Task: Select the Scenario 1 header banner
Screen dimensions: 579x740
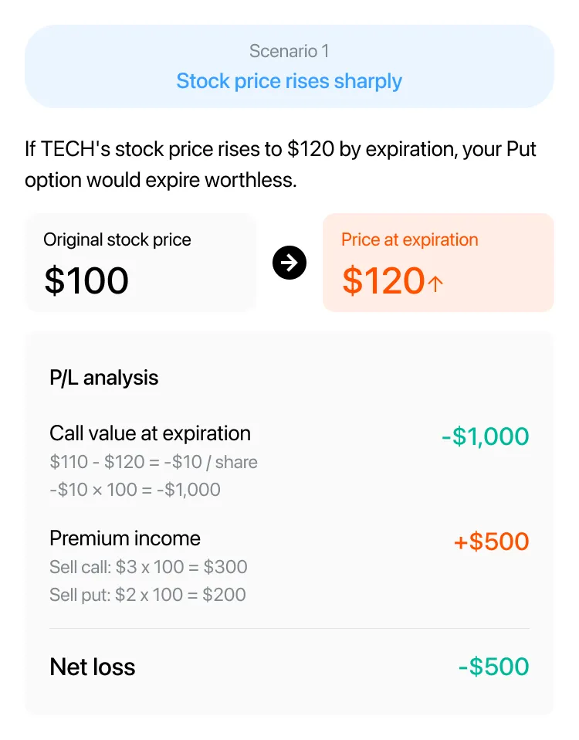Action: pos(289,66)
